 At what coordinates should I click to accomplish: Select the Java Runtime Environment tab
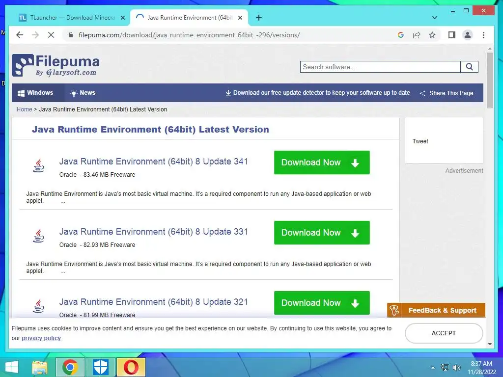(x=189, y=18)
